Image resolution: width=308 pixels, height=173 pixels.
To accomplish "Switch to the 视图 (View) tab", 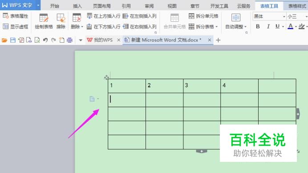I will [x=172, y=6].
